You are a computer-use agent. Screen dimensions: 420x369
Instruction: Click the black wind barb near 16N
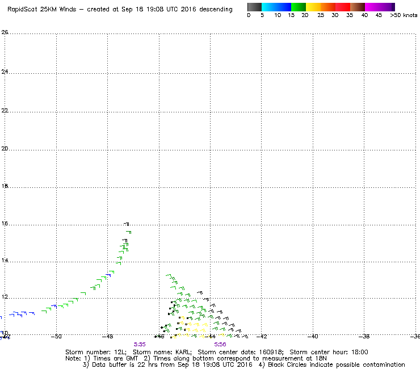pos(127,224)
